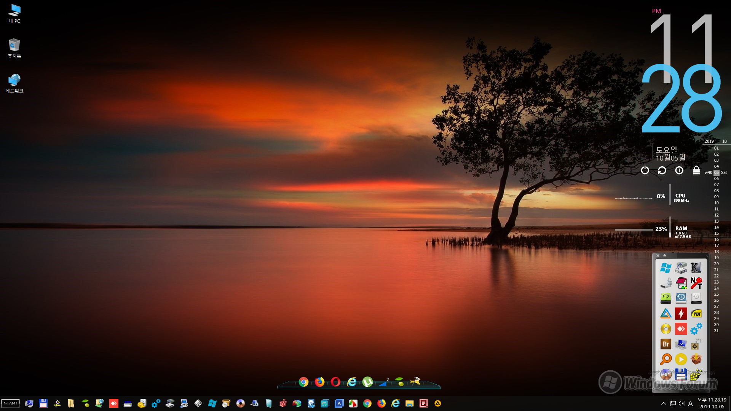Click the shutdown power icon in the Rainmeter widget
Screen dimensions: 731x411
point(645,170)
